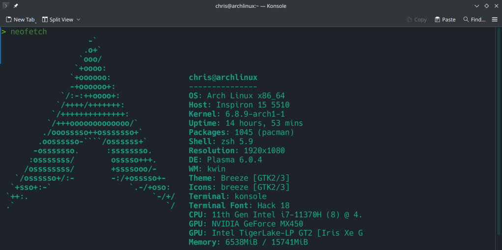Click the Konsole app icon in title bar
This screenshot has width=502, height=250.
(x=5, y=6)
